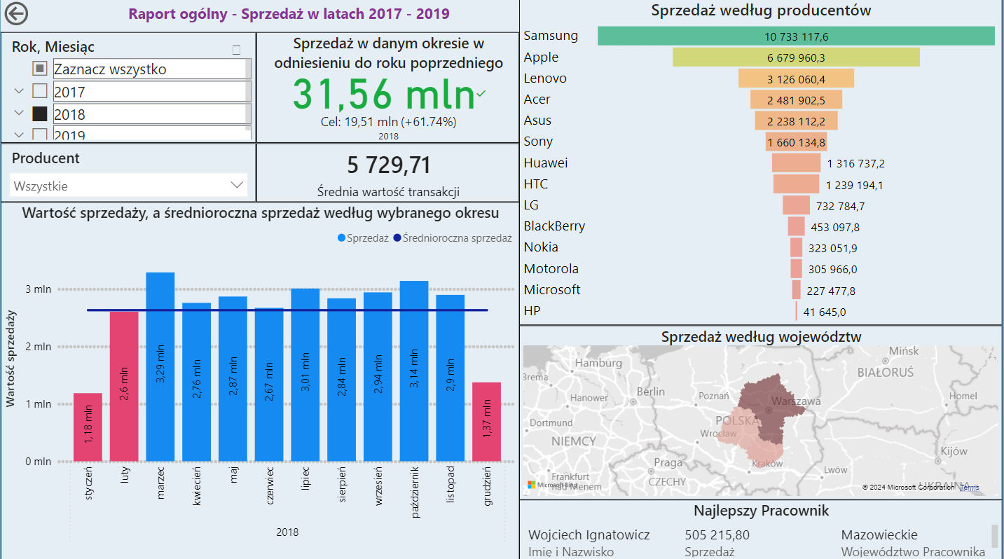
Task: Click the Samsung funnel bar
Action: click(x=796, y=36)
